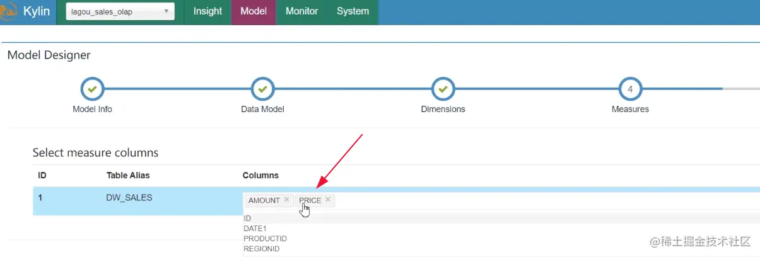This screenshot has width=760, height=257.
Task: Remove the PRICE column tag
Action: click(x=328, y=200)
